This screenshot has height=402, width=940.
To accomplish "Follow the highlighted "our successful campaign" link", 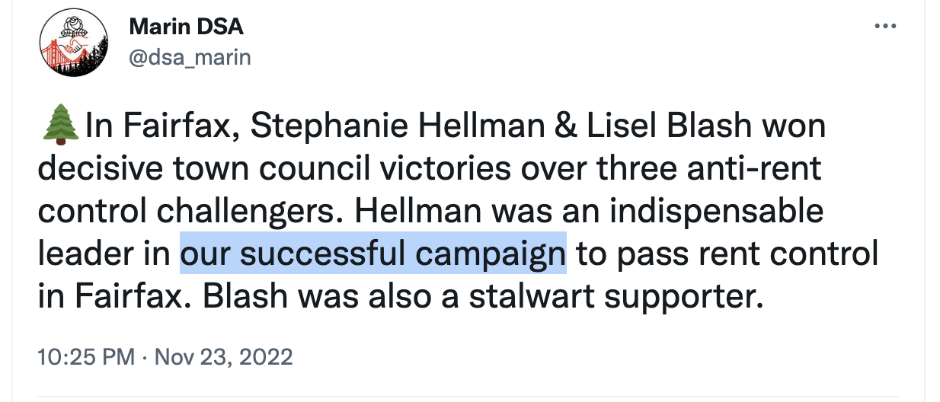I will point(372,254).
